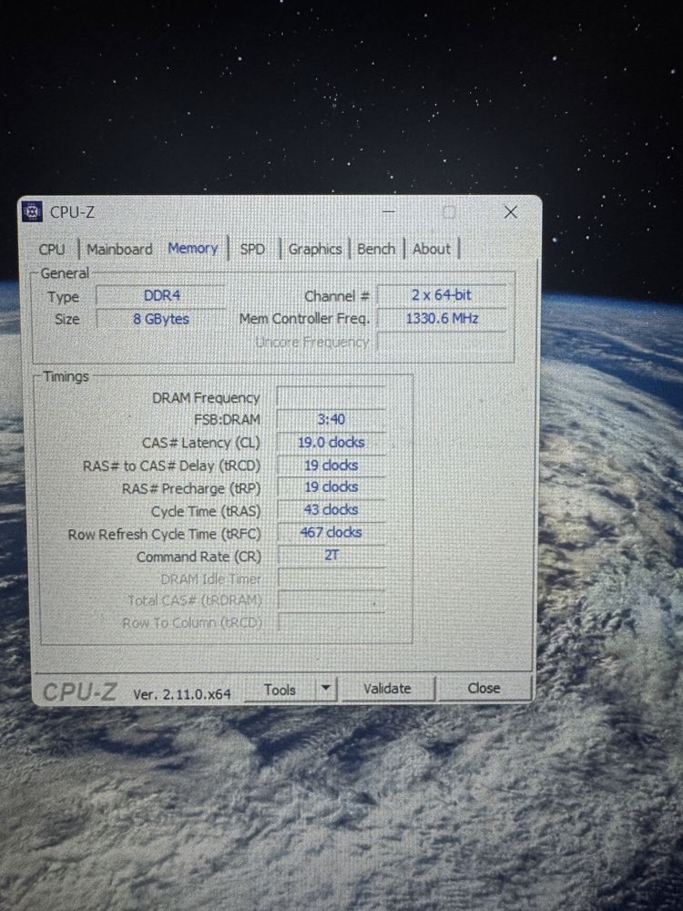Click the 1330.6 MHz controller frequency value
The image size is (683, 911).
point(442,318)
